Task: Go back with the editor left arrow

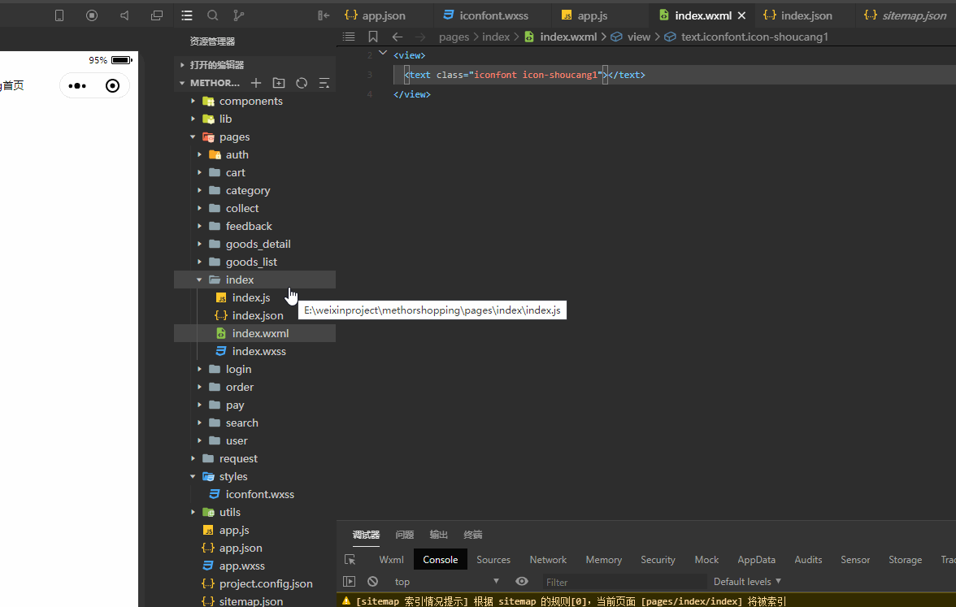Action: [x=398, y=37]
